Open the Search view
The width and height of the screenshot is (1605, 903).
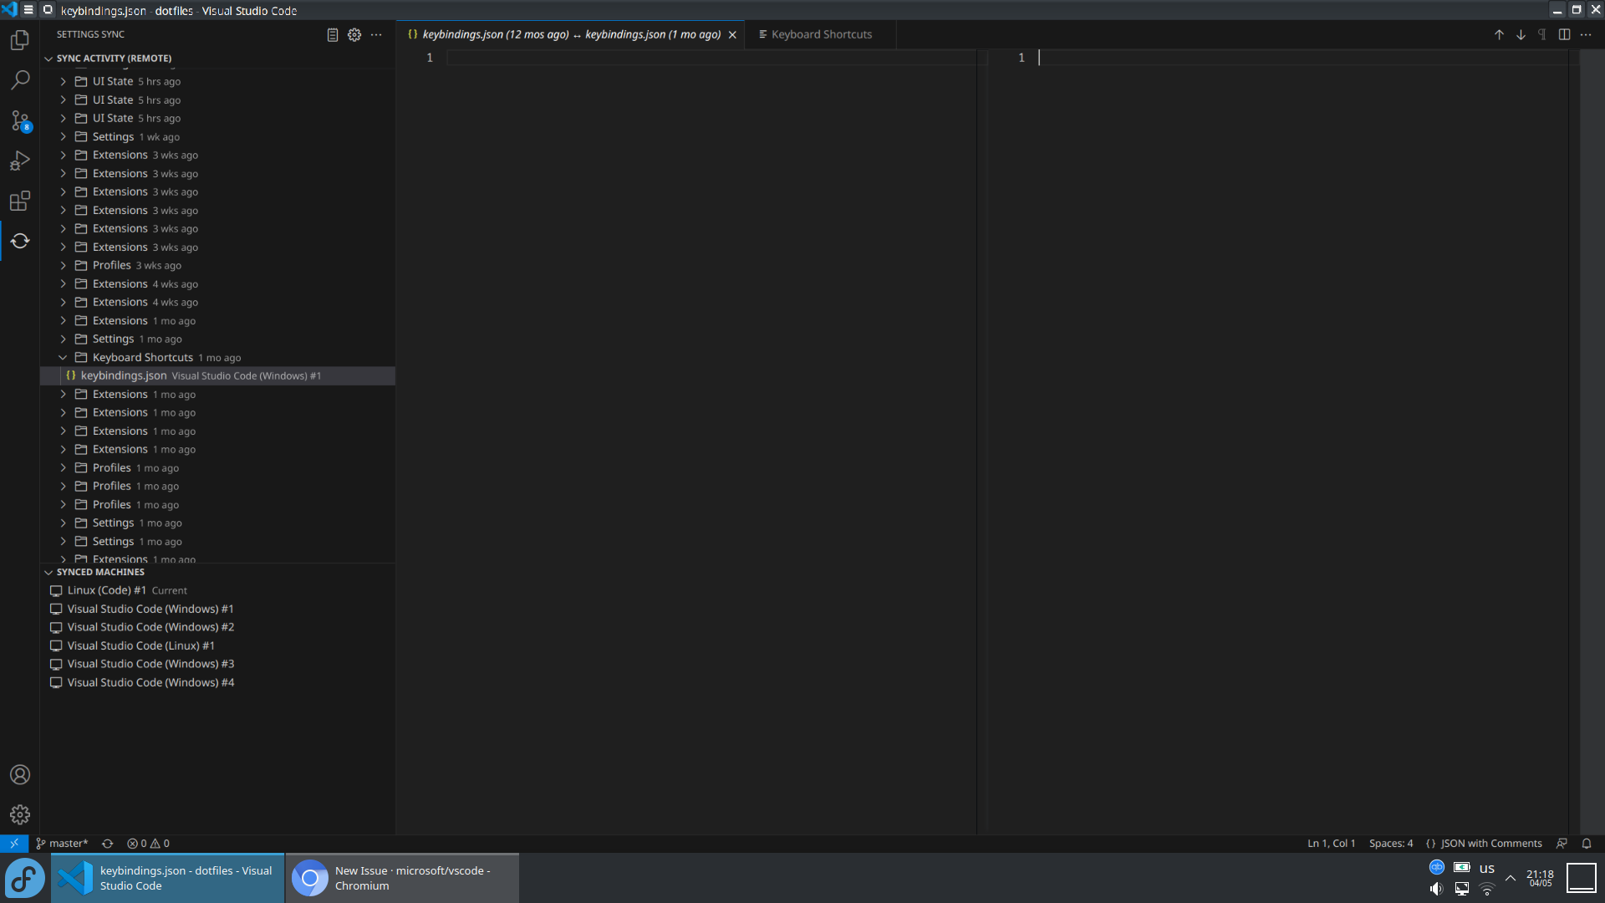click(20, 79)
